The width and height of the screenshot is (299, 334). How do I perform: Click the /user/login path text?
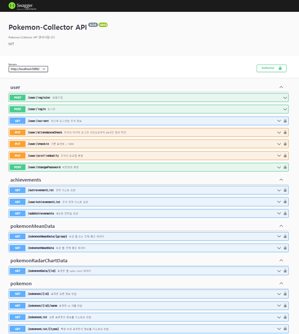37,109
